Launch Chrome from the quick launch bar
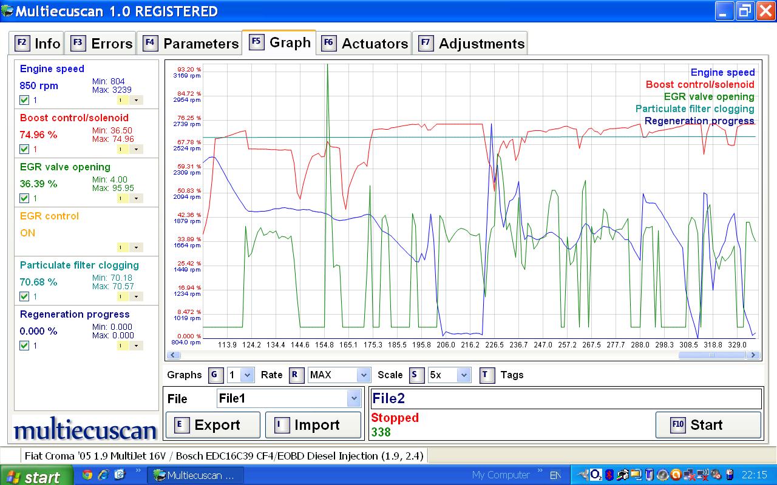 point(87,475)
